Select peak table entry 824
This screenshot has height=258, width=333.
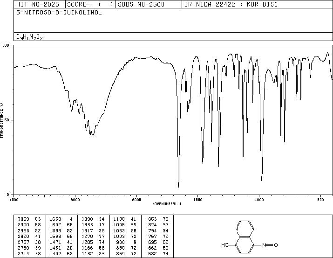tap(158, 225)
